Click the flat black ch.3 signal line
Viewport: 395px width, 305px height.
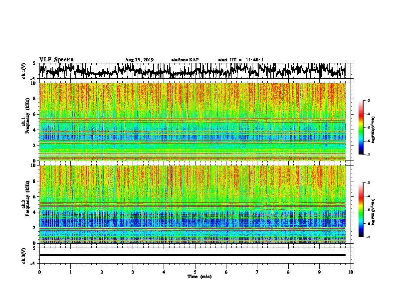192,255
